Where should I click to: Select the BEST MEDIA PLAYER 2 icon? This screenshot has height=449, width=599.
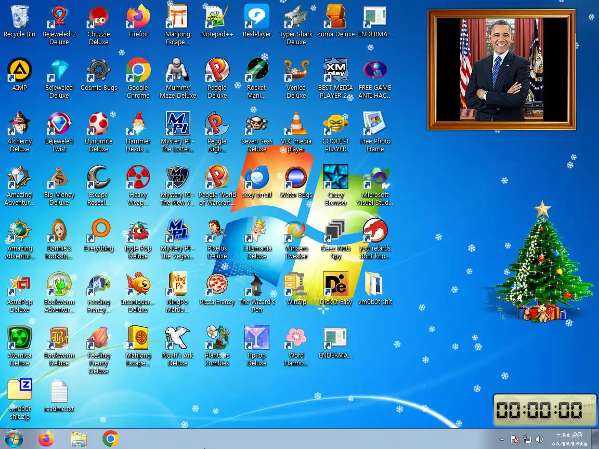[x=336, y=78]
